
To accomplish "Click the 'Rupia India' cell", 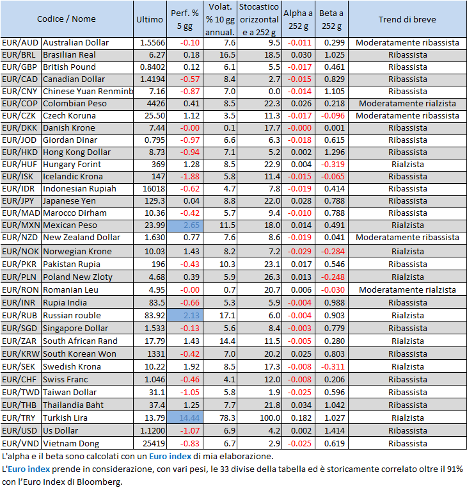I will tap(88, 302).
